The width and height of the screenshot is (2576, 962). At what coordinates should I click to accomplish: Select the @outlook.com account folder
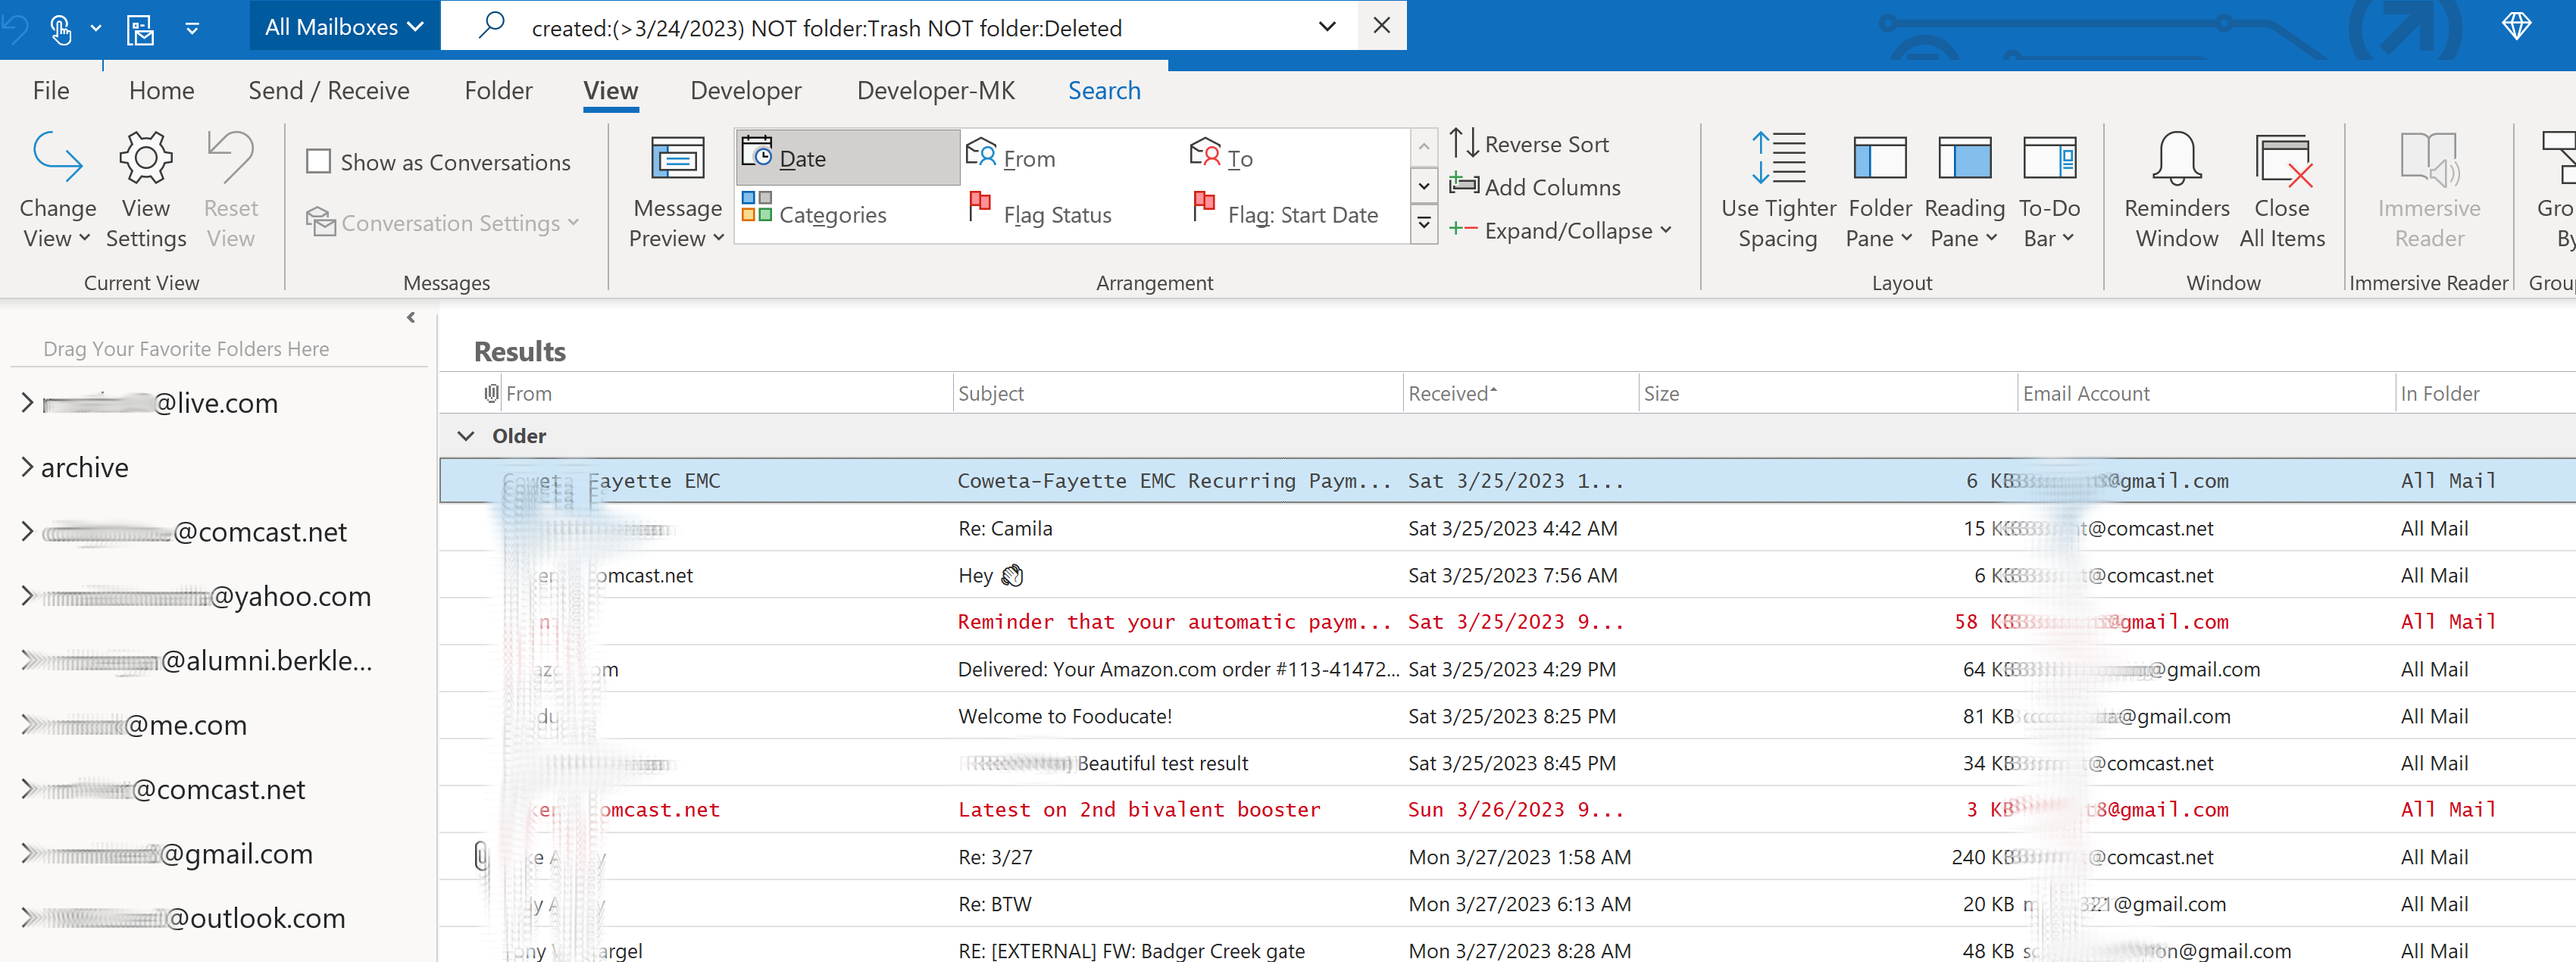pos(195,917)
